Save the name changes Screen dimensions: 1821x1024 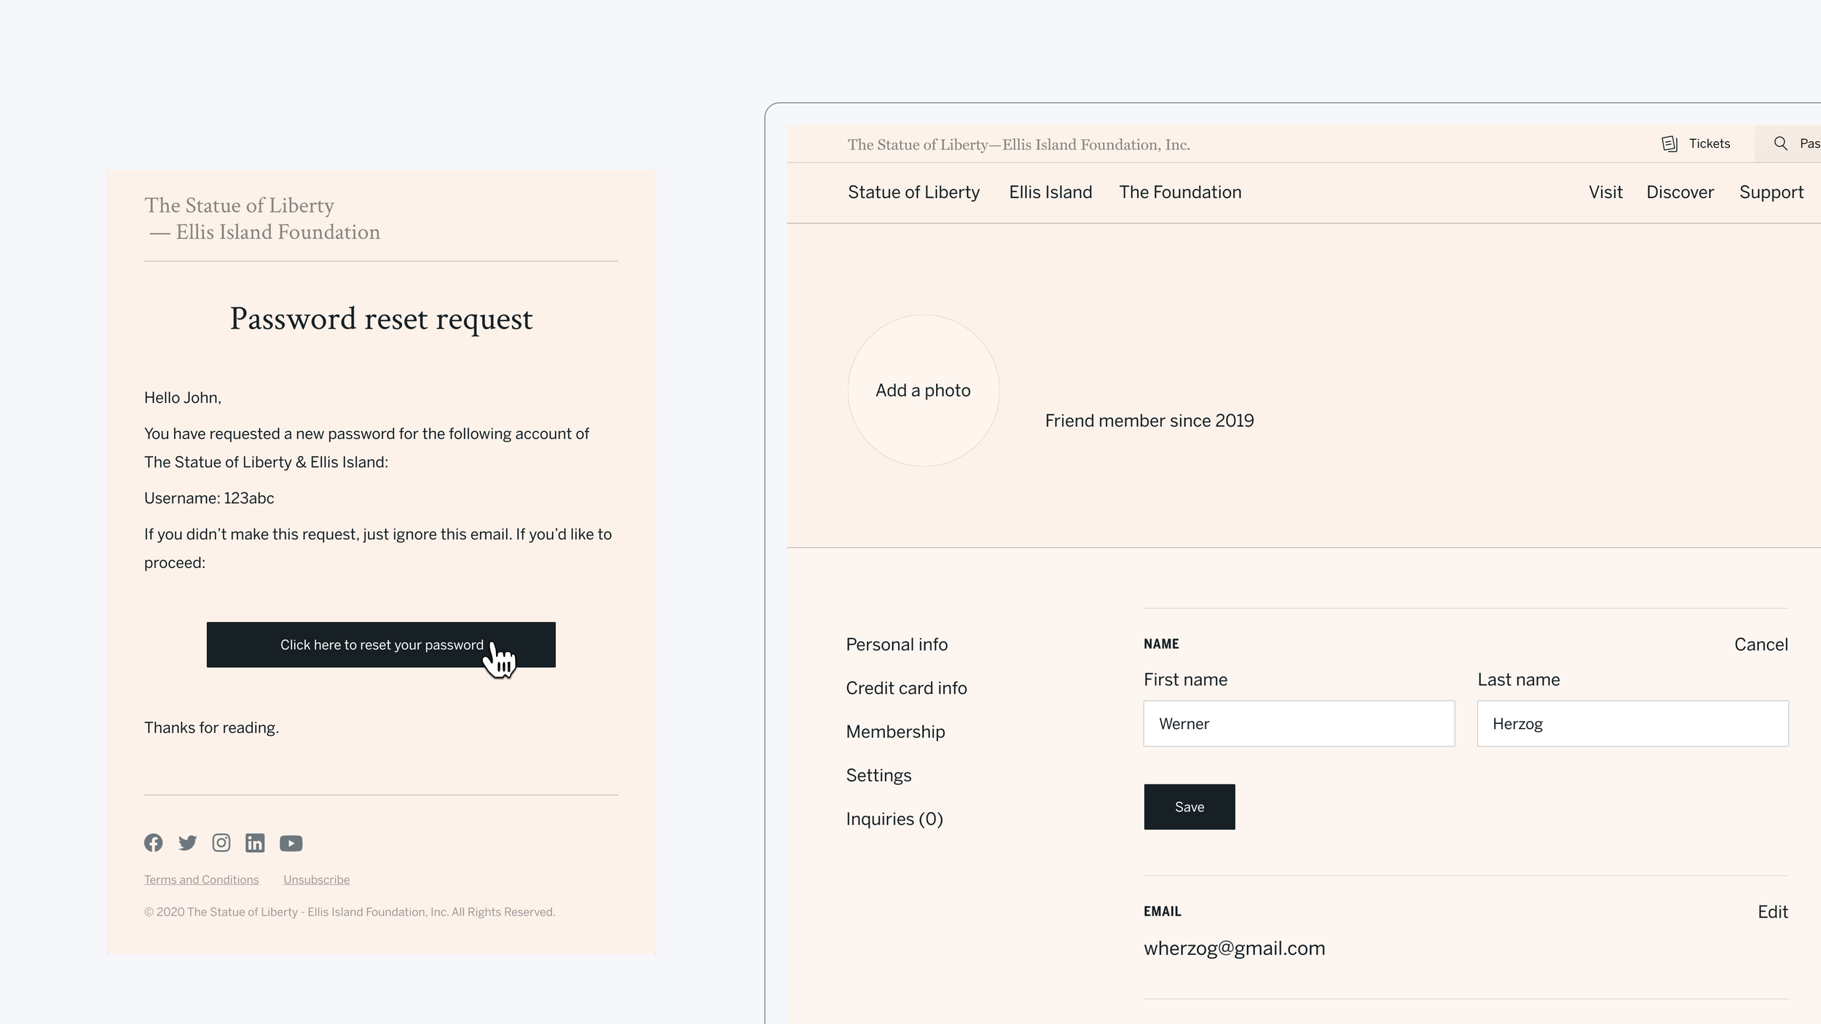pyautogui.click(x=1189, y=807)
